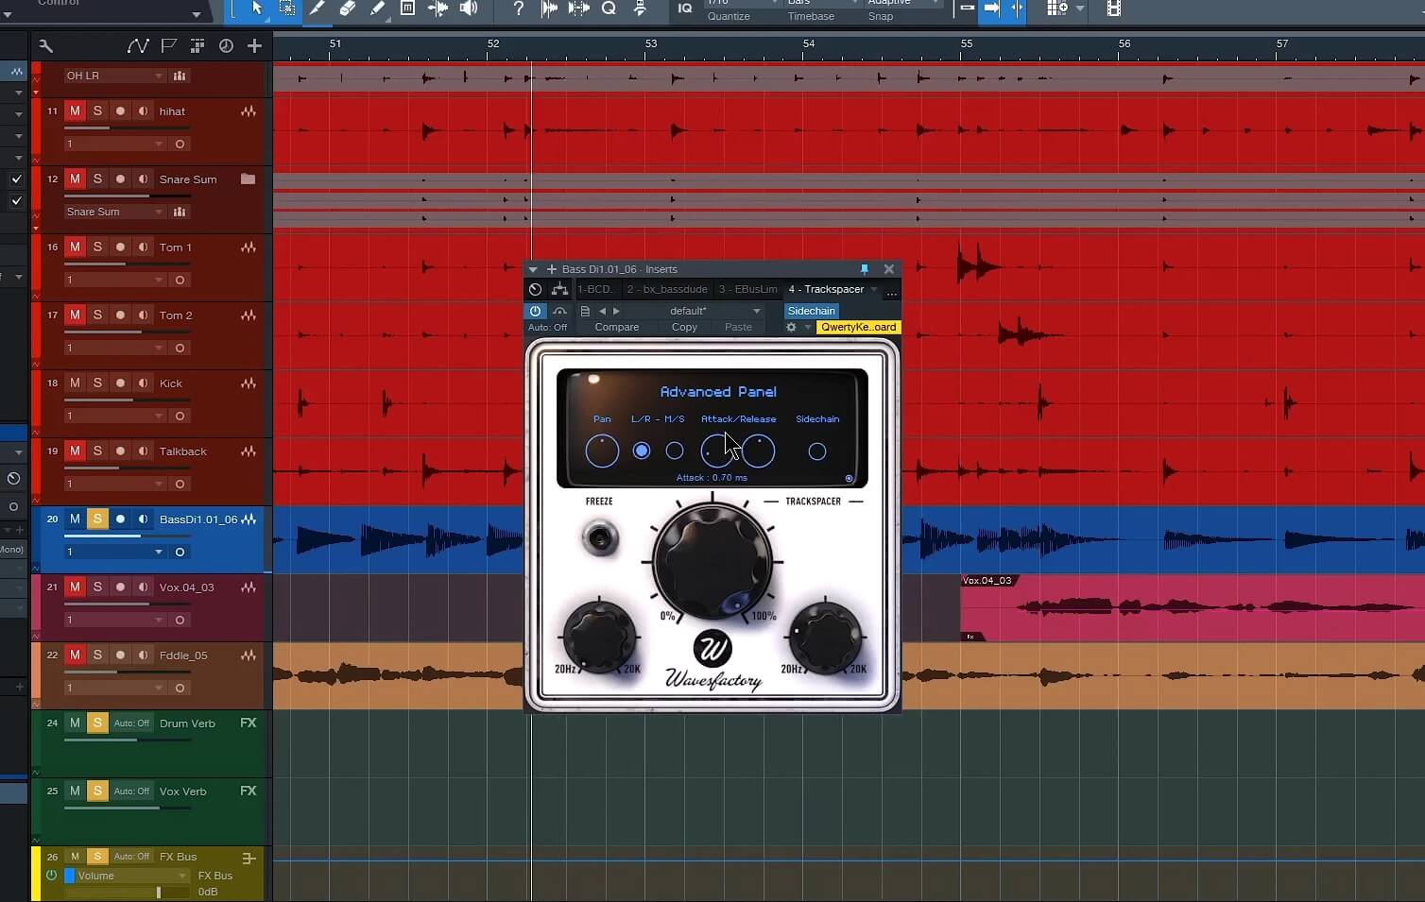Select the Range tool in the toolbar

point(287,9)
